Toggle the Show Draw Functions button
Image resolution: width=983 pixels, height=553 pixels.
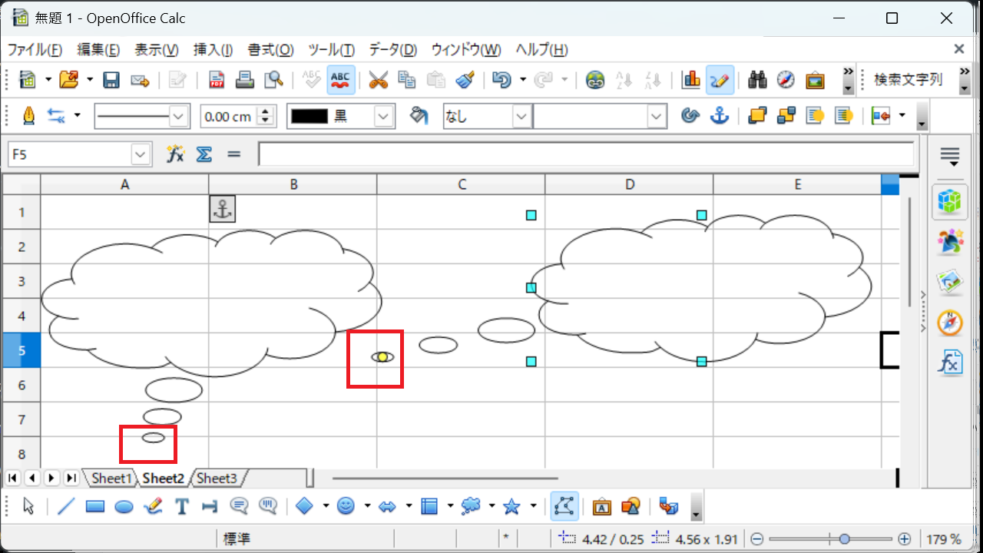pos(720,80)
